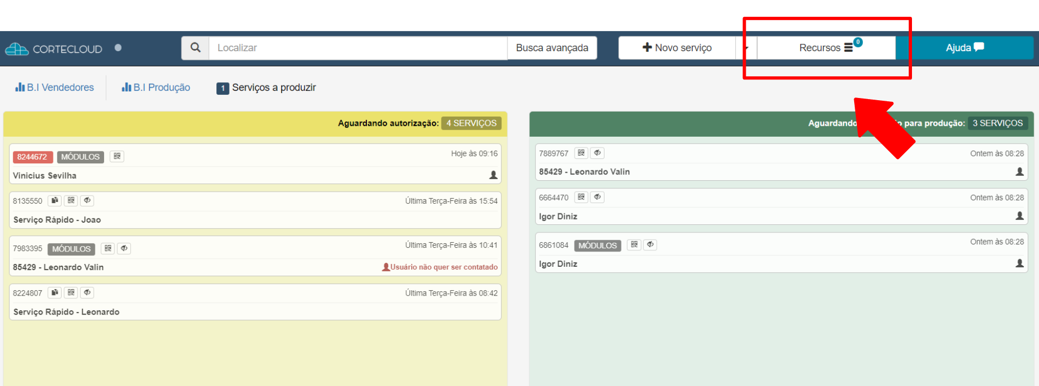
Task: Focus the Localizar search field
Action: (x=358, y=48)
